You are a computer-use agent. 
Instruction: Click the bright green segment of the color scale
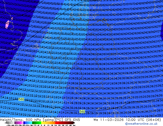tap(40, 123)
